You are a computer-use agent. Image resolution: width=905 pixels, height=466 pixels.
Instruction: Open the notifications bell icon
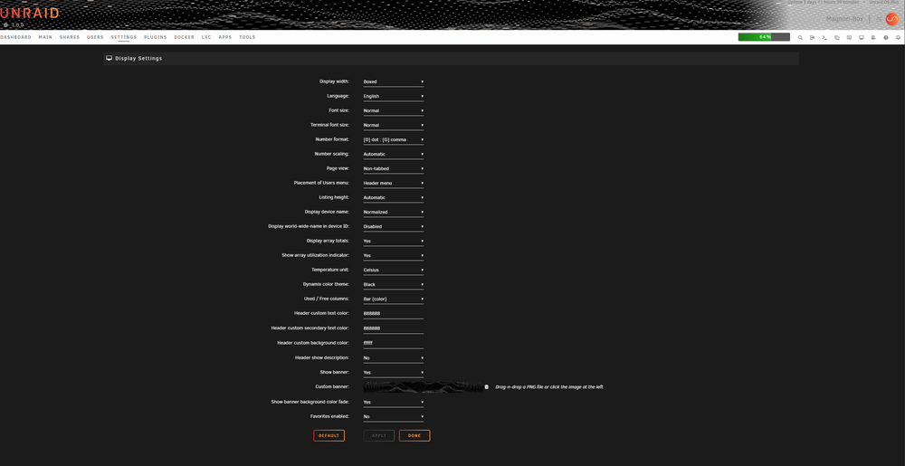tap(898, 37)
